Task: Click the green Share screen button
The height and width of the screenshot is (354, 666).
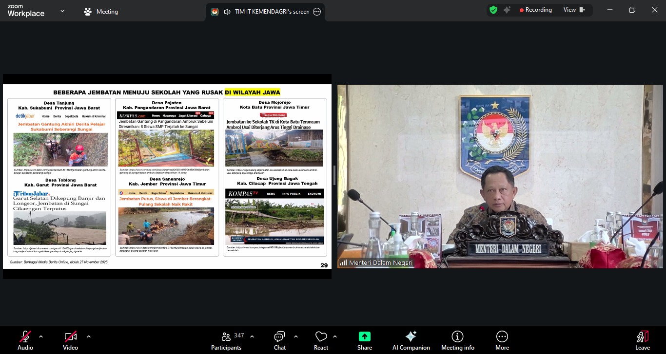Action: 365,340
